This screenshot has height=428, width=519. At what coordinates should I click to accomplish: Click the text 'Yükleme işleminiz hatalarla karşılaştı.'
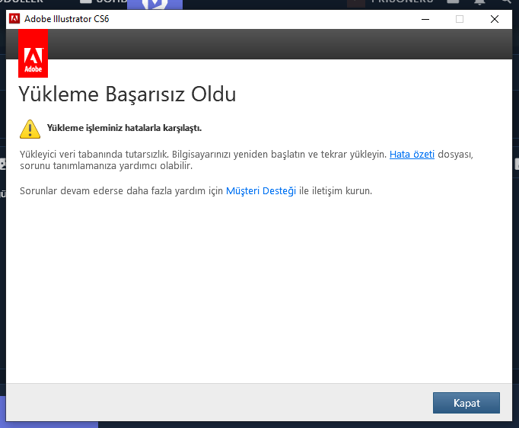coord(124,128)
